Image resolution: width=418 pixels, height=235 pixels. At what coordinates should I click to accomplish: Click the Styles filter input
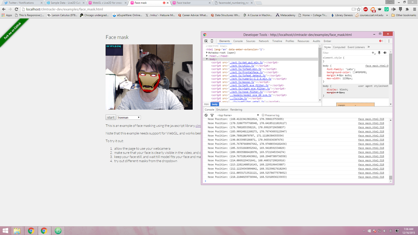[346, 53]
